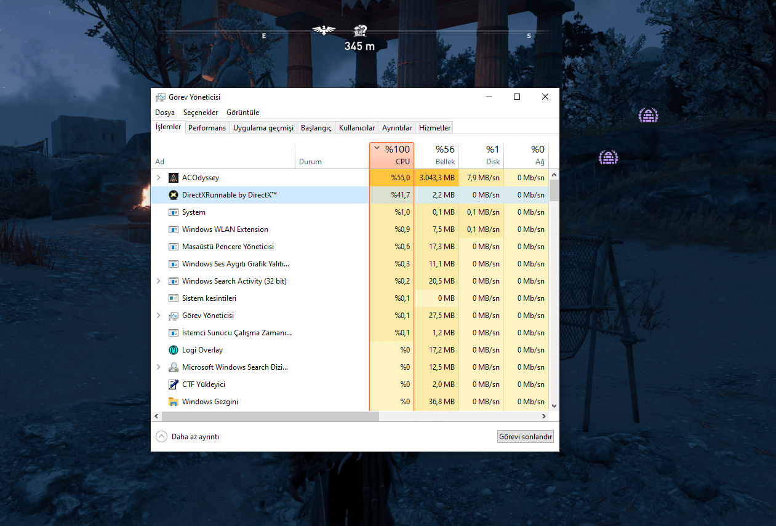
Task: Click the 7,9 MB/sn disk value
Action: 484,178
